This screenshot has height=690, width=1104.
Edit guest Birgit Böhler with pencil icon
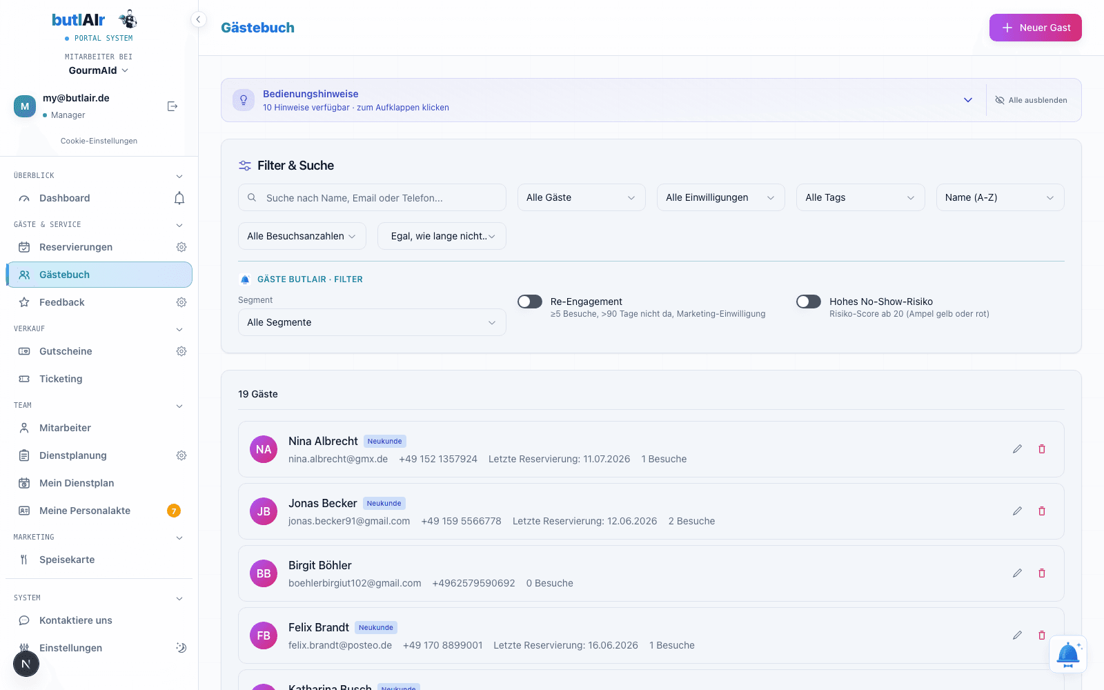tap(1017, 573)
